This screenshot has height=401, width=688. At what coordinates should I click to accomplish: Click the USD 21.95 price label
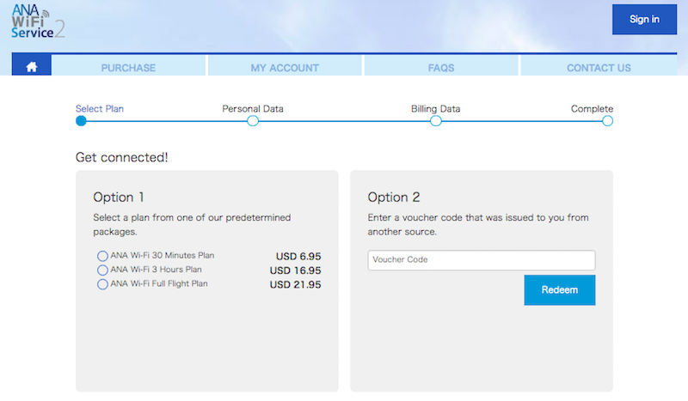tap(295, 284)
